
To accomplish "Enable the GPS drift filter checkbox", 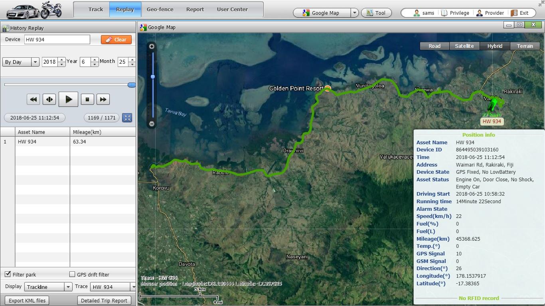I will (x=72, y=274).
